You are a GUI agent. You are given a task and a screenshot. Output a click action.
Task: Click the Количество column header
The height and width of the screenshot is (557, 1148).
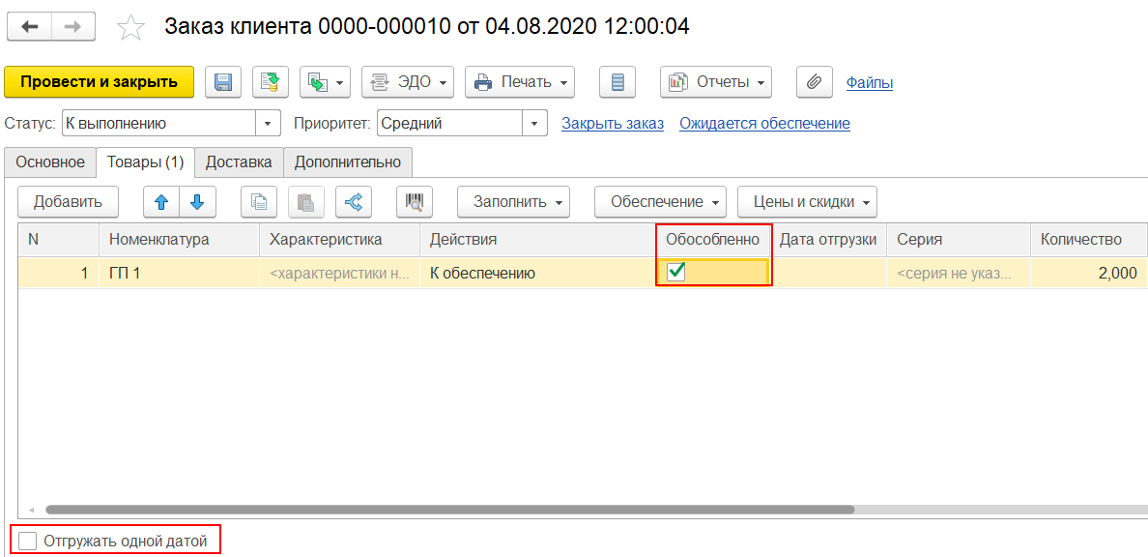1089,240
